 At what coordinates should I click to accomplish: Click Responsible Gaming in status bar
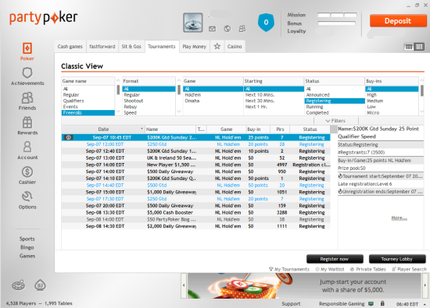(342, 303)
